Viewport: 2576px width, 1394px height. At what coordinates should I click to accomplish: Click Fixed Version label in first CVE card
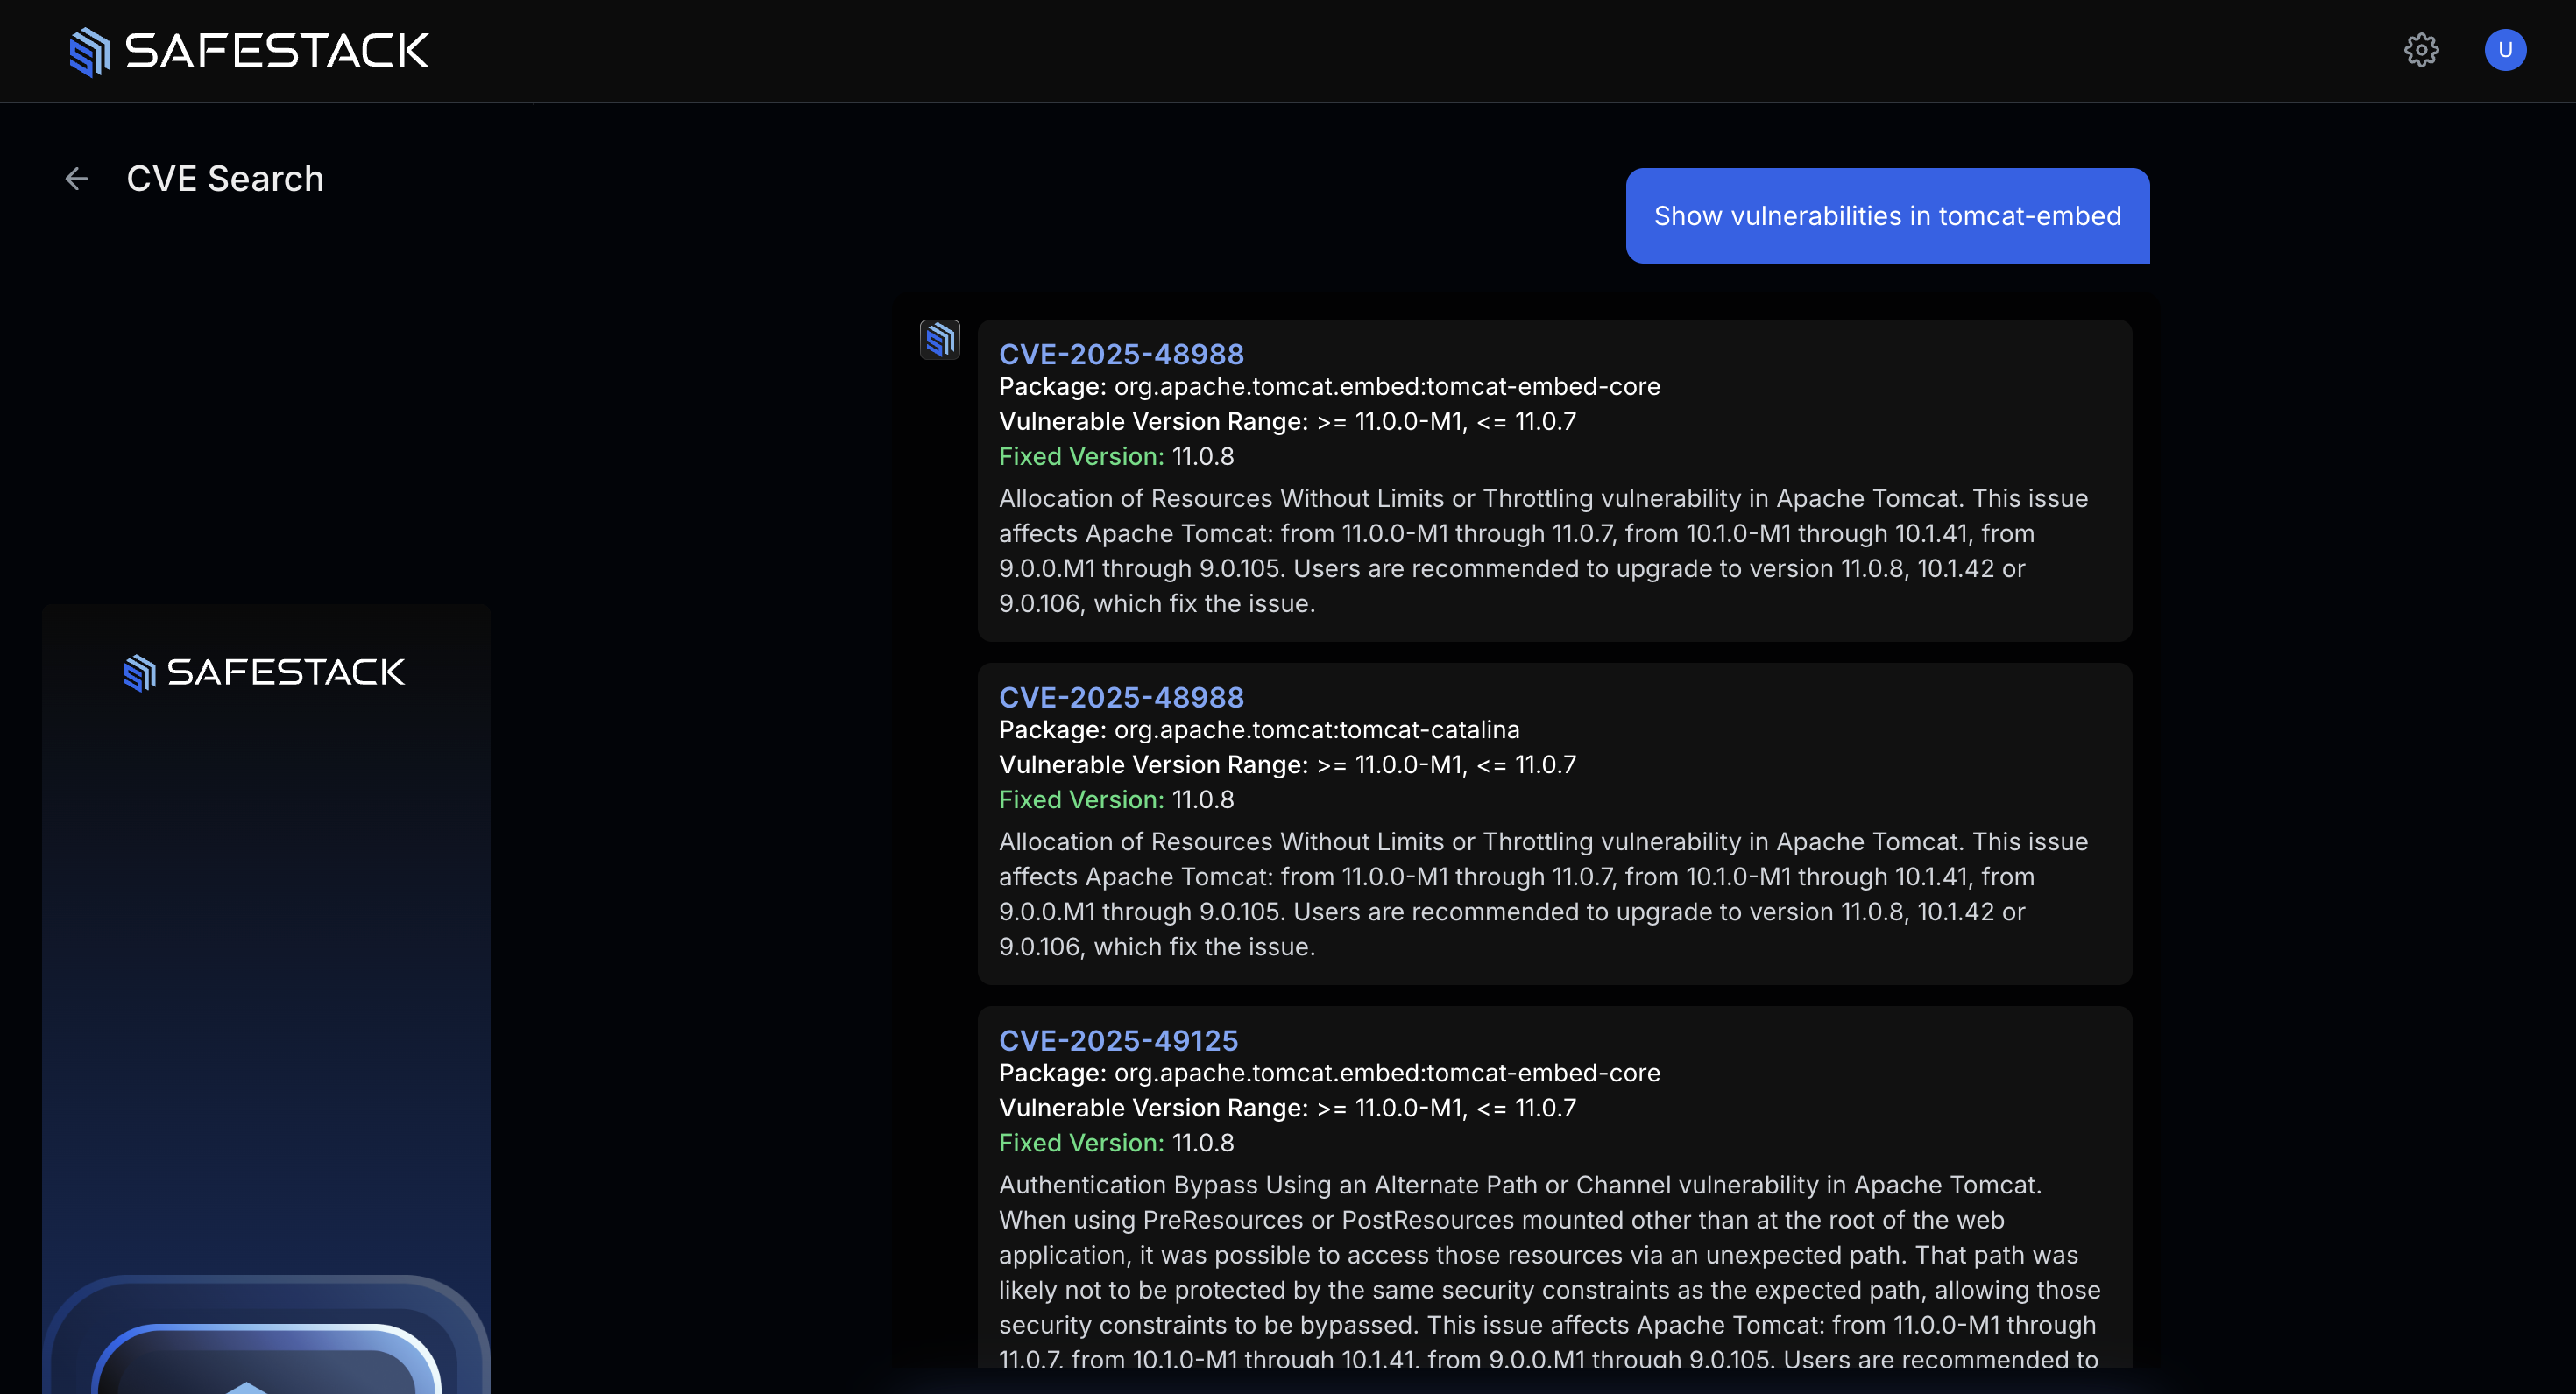pyautogui.click(x=1081, y=457)
